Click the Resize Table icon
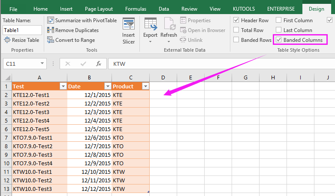The image size is (335, 196). (x=7, y=40)
